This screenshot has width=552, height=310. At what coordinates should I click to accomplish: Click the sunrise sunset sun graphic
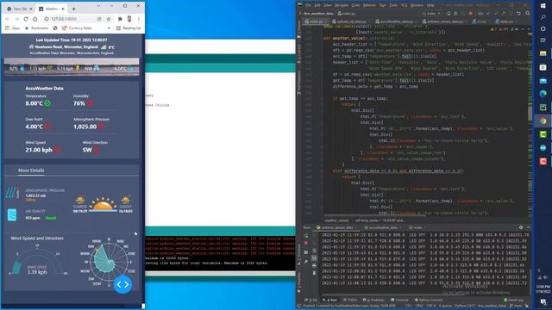point(103,205)
